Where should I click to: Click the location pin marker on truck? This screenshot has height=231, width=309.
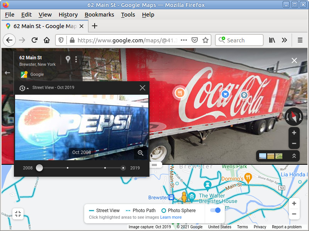click(244, 95)
